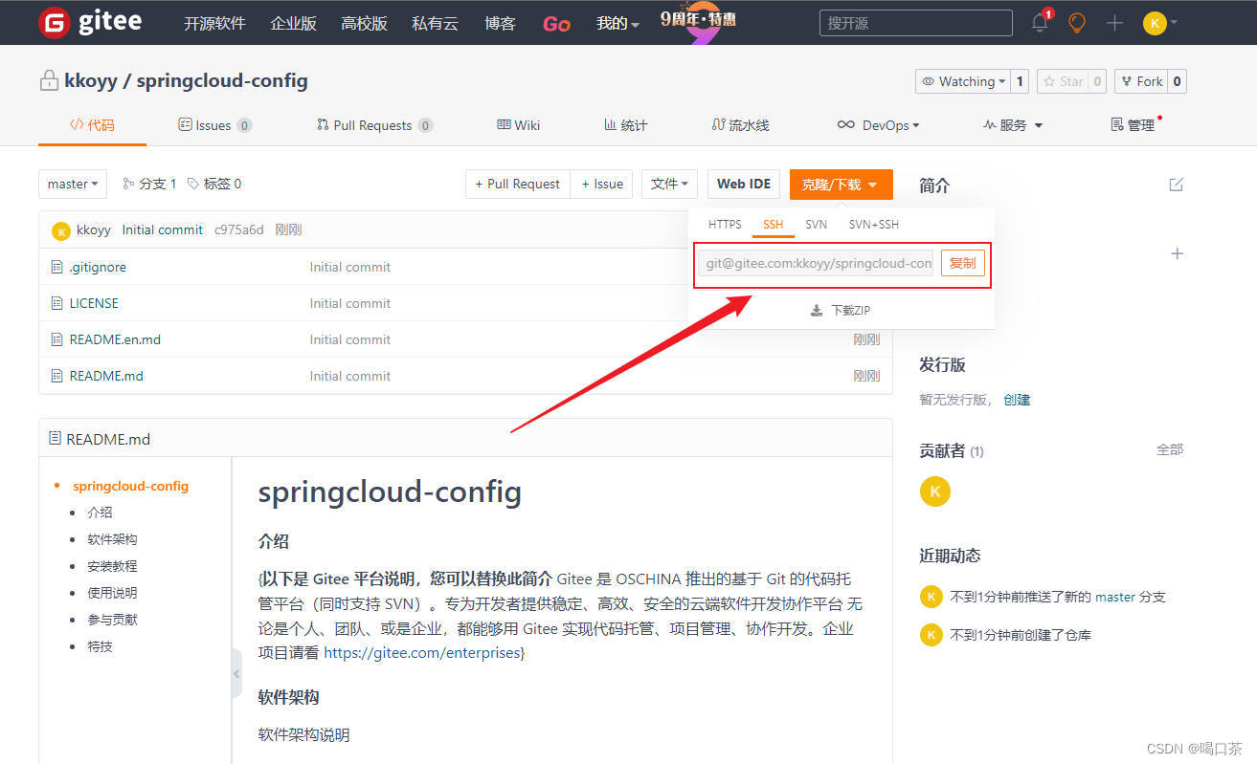Click the plus create icon in header
This screenshot has width=1257, height=764.
[x=1114, y=22]
